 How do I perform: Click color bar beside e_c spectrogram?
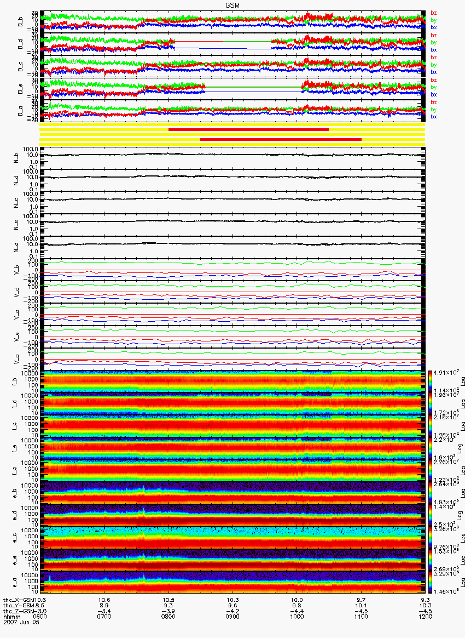(x=429, y=539)
